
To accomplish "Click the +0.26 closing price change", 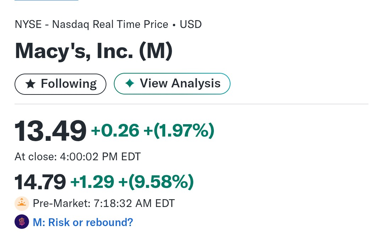I will (115, 131).
